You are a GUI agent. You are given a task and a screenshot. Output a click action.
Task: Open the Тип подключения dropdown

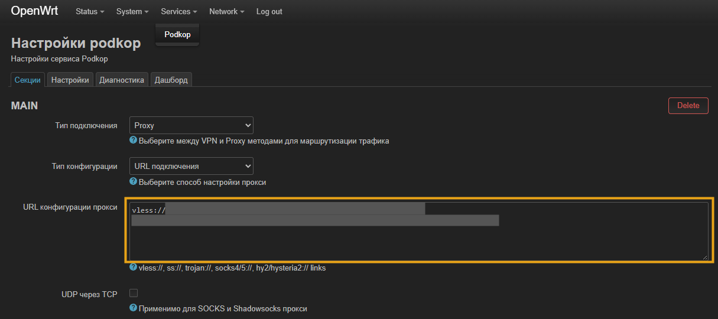[x=191, y=125]
